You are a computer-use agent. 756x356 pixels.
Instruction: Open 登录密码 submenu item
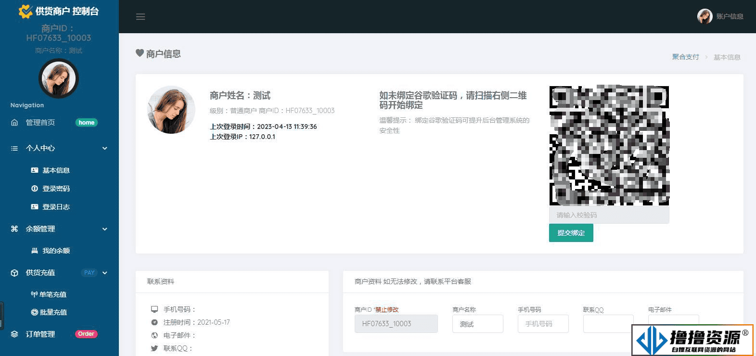[56, 189]
